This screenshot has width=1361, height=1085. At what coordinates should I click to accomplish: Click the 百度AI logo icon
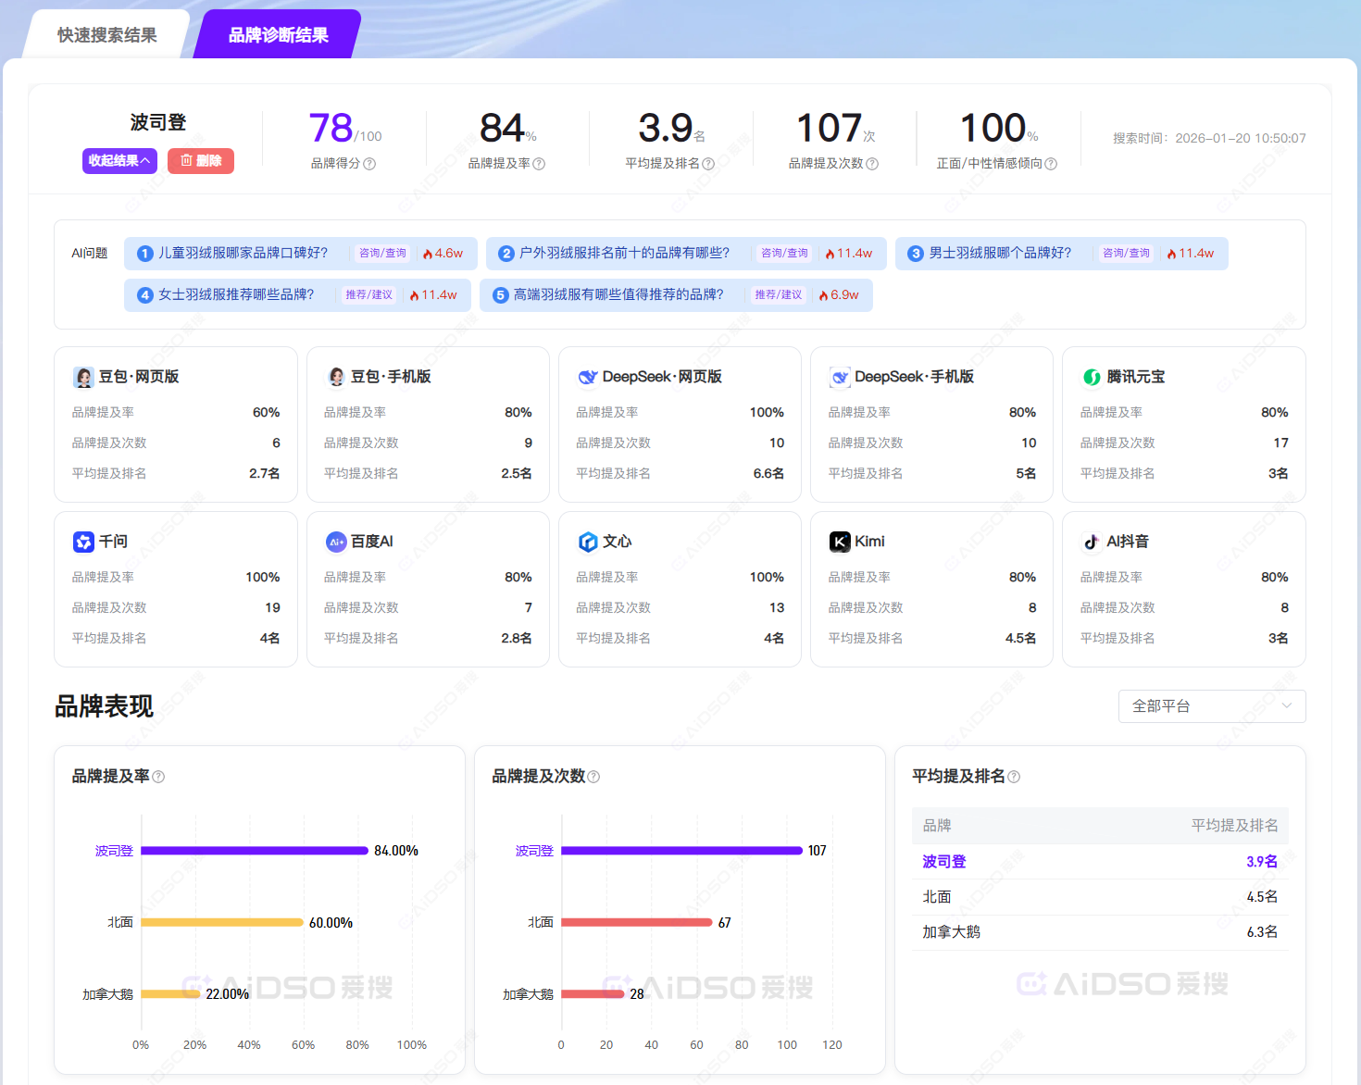click(x=335, y=542)
